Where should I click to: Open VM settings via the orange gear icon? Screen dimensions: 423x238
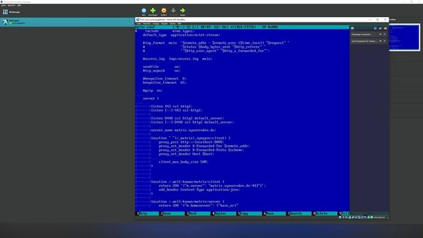pyautogui.click(x=164, y=11)
